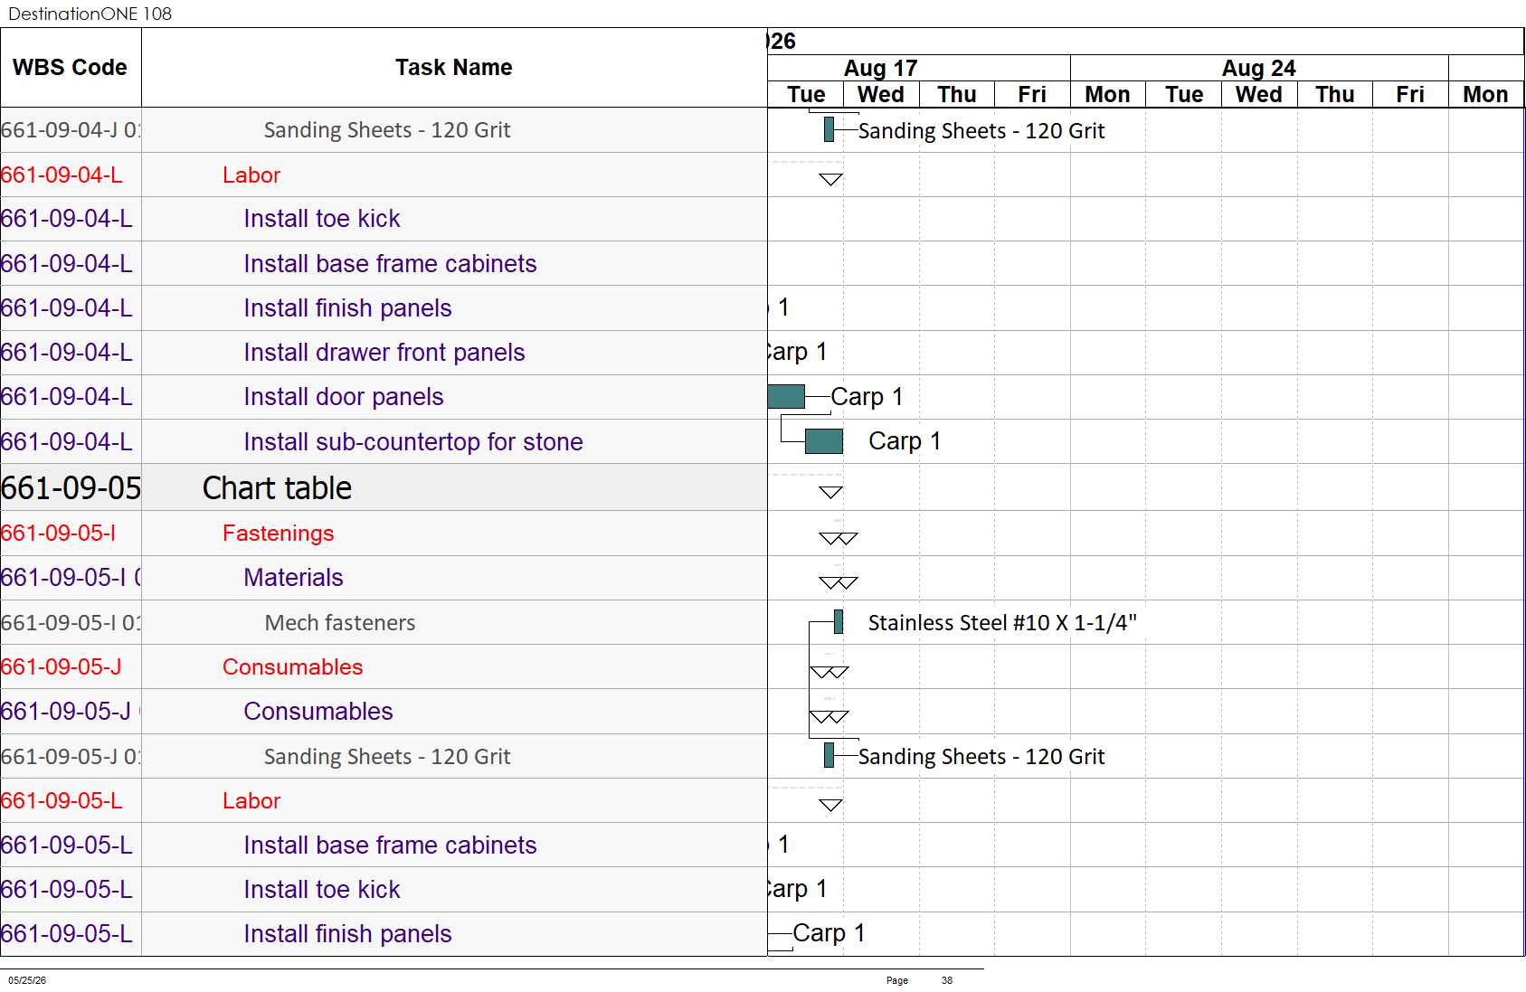The image size is (1526, 992).
Task: Select the Install door panels task
Action: coord(384,397)
